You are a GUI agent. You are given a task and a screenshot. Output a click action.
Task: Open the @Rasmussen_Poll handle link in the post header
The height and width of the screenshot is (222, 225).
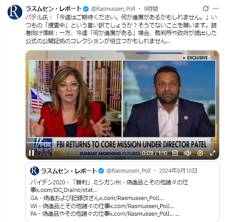[x=113, y=9]
